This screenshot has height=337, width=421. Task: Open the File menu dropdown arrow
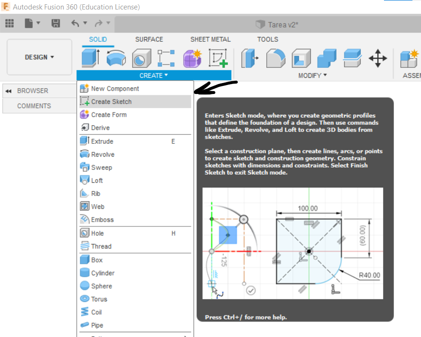click(x=38, y=23)
